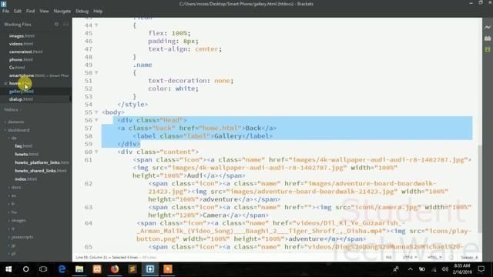This screenshot has height=277, width=493.
Task: Toggle Spaces indentation setting in status bar
Action: [x=469, y=257]
